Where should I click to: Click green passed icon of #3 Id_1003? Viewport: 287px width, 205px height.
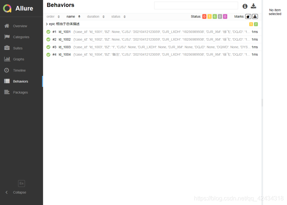pos(48,47)
